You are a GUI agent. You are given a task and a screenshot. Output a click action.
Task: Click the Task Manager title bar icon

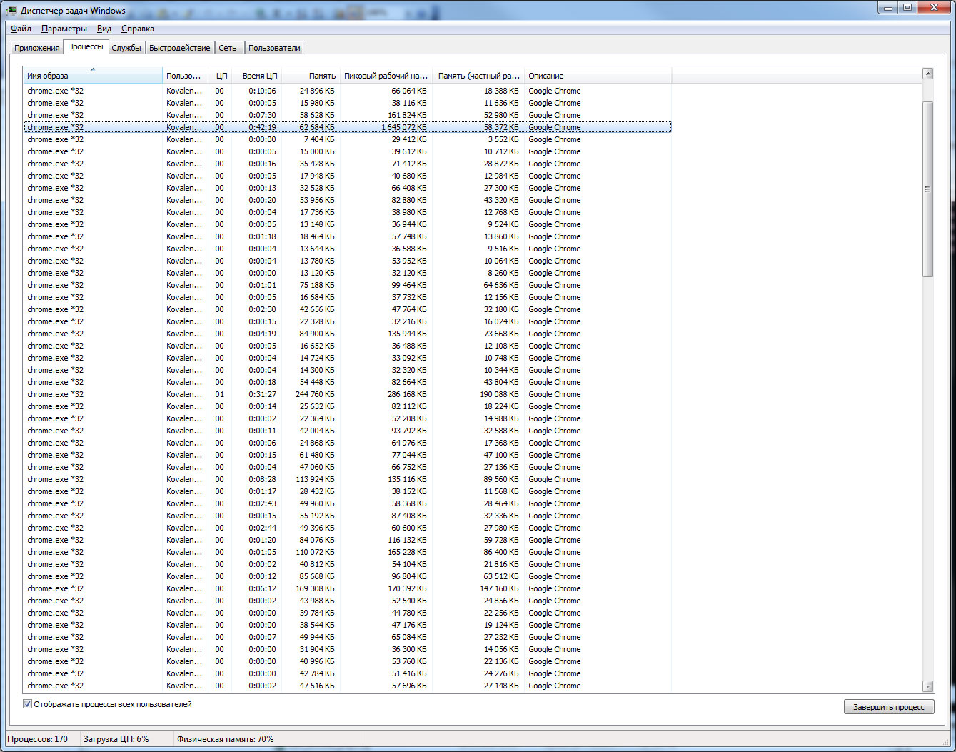(x=12, y=10)
